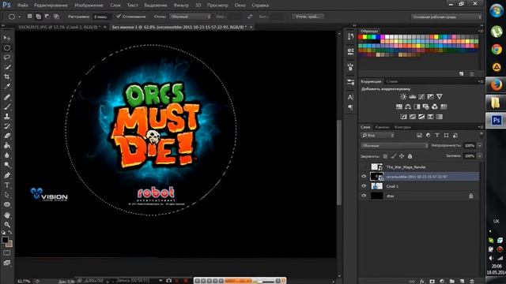This screenshot has width=506, height=284.
Task: Add a Color Balance adjustment
Action: [408, 106]
